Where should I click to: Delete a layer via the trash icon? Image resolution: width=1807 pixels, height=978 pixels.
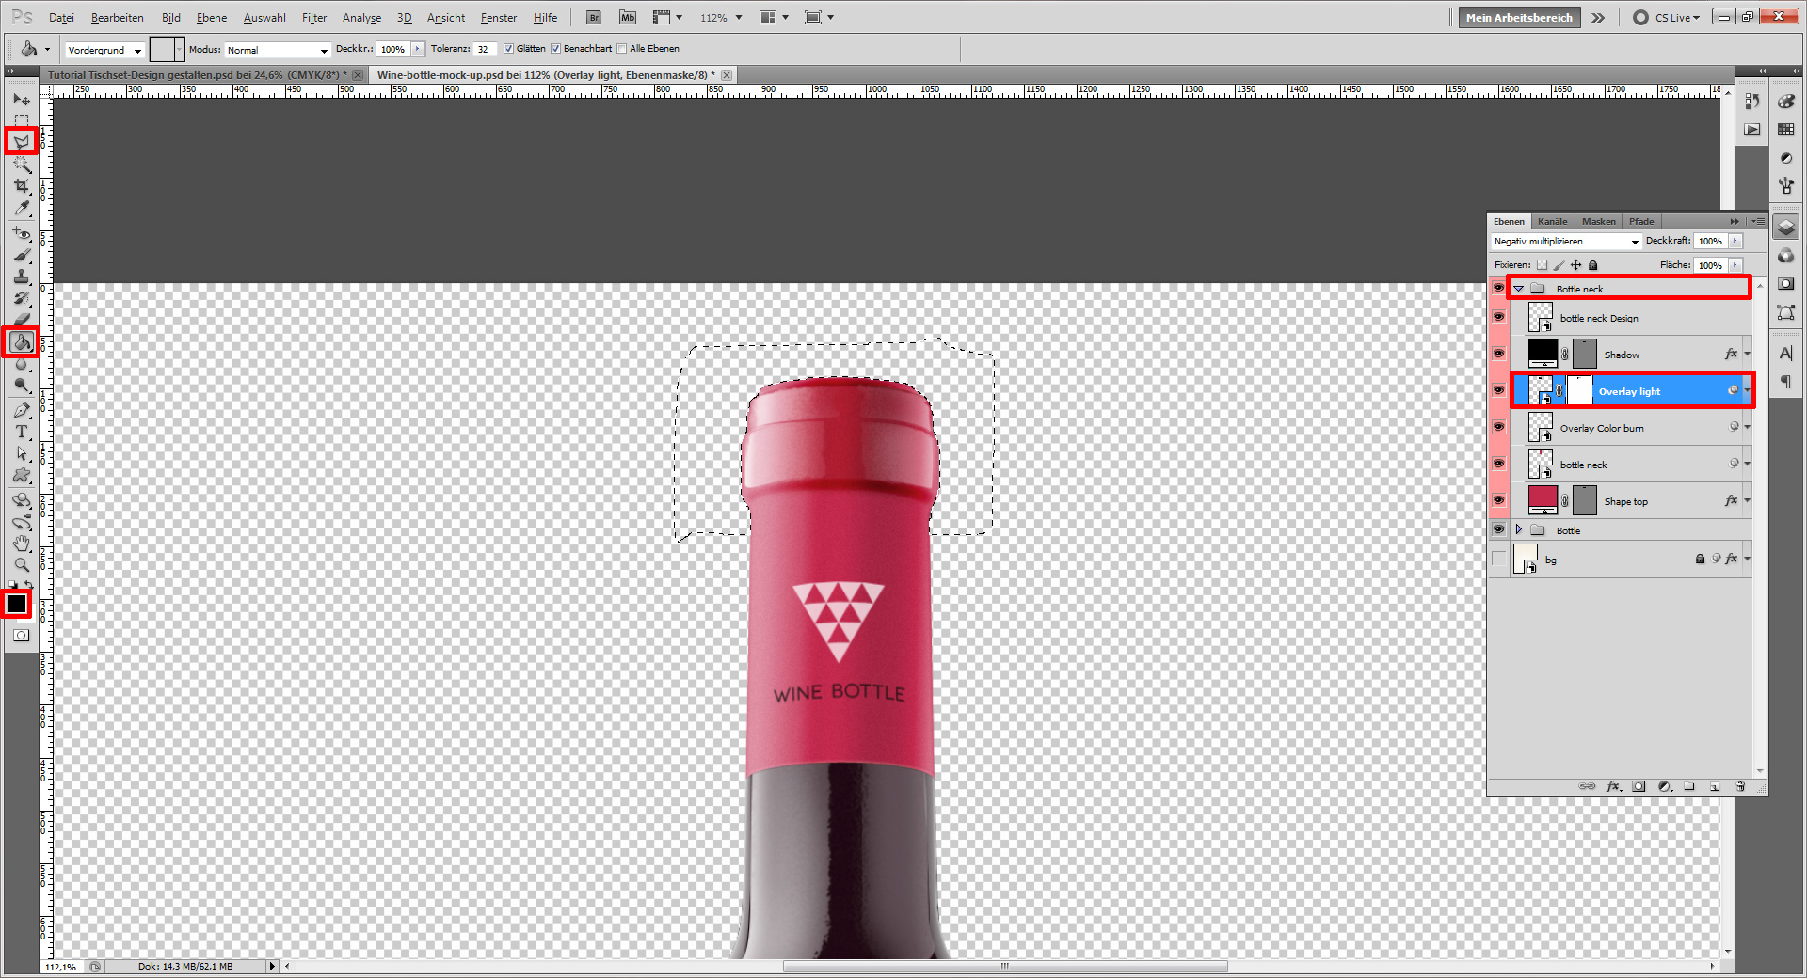[1741, 786]
